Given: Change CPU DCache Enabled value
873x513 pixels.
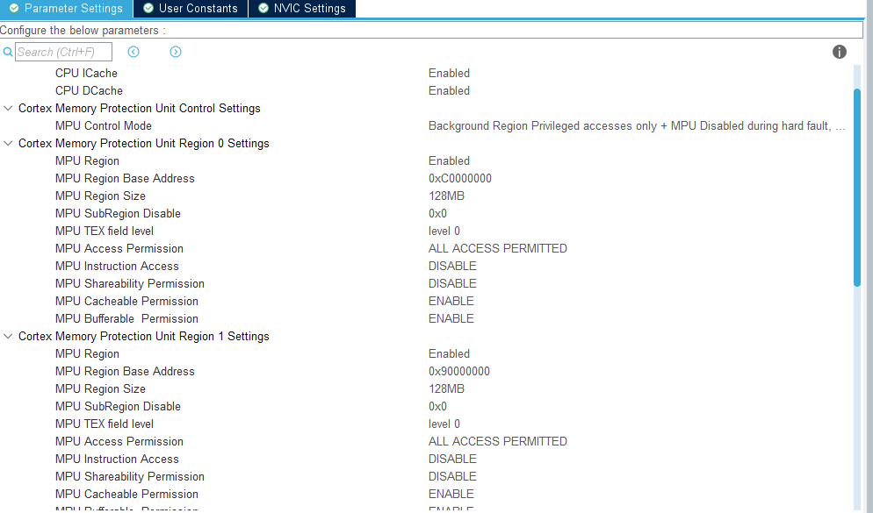Looking at the screenshot, I should (449, 91).
